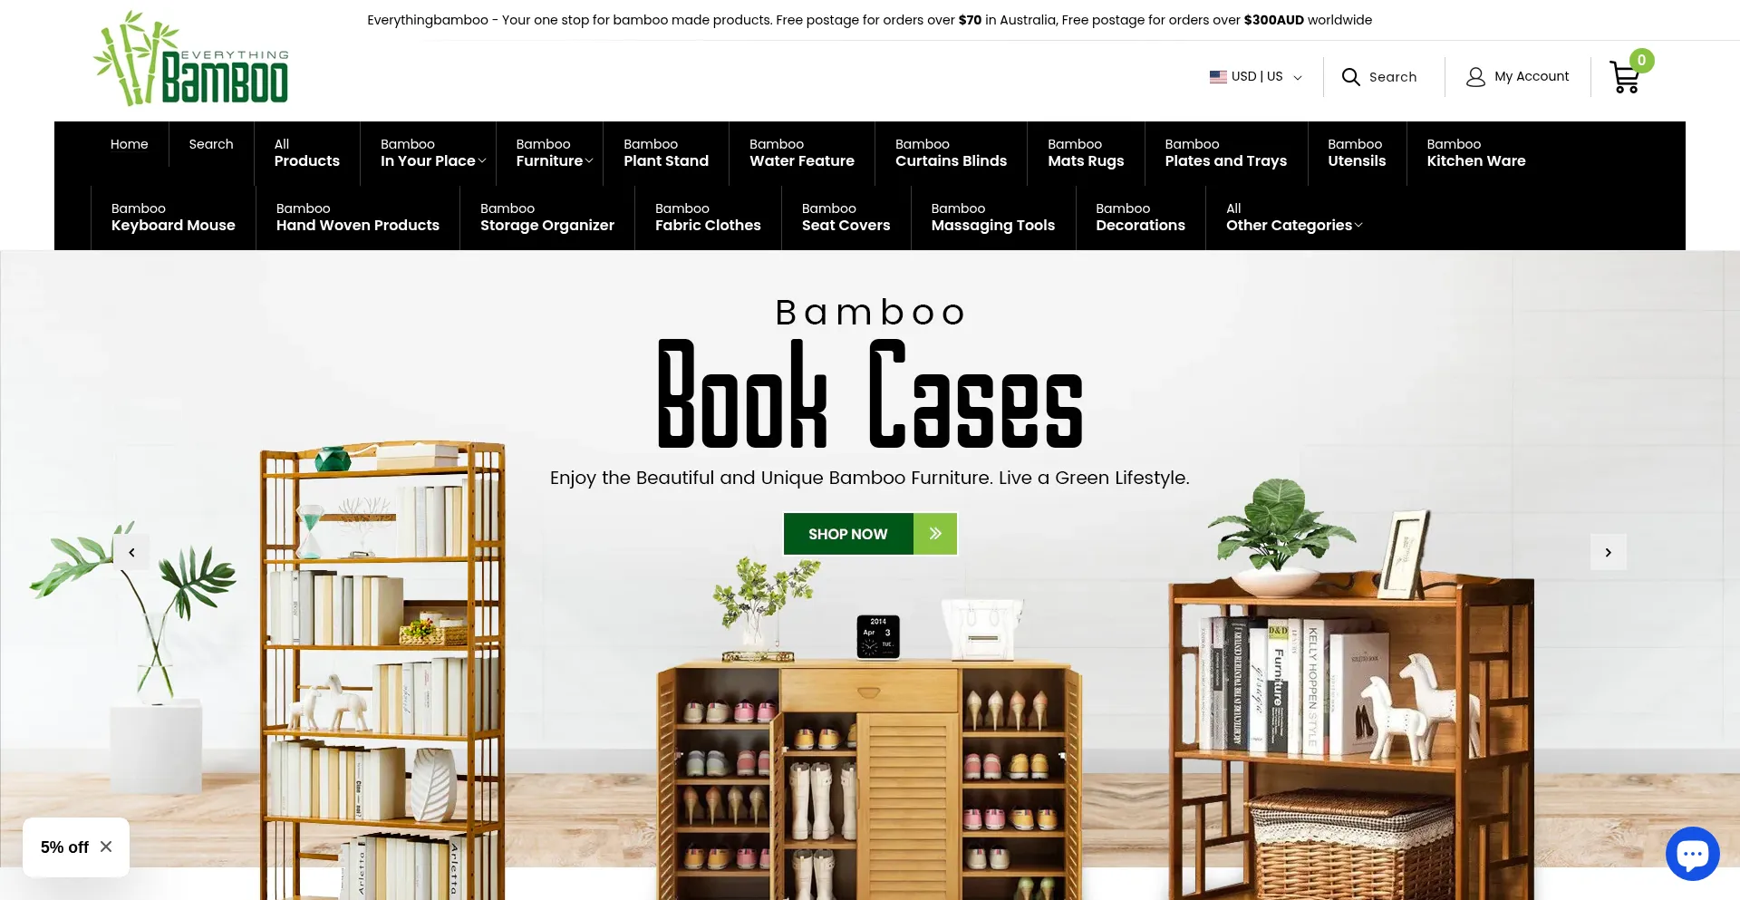The height and width of the screenshot is (900, 1740).
Task: Click the SHOP NOW button
Action: 870,534
